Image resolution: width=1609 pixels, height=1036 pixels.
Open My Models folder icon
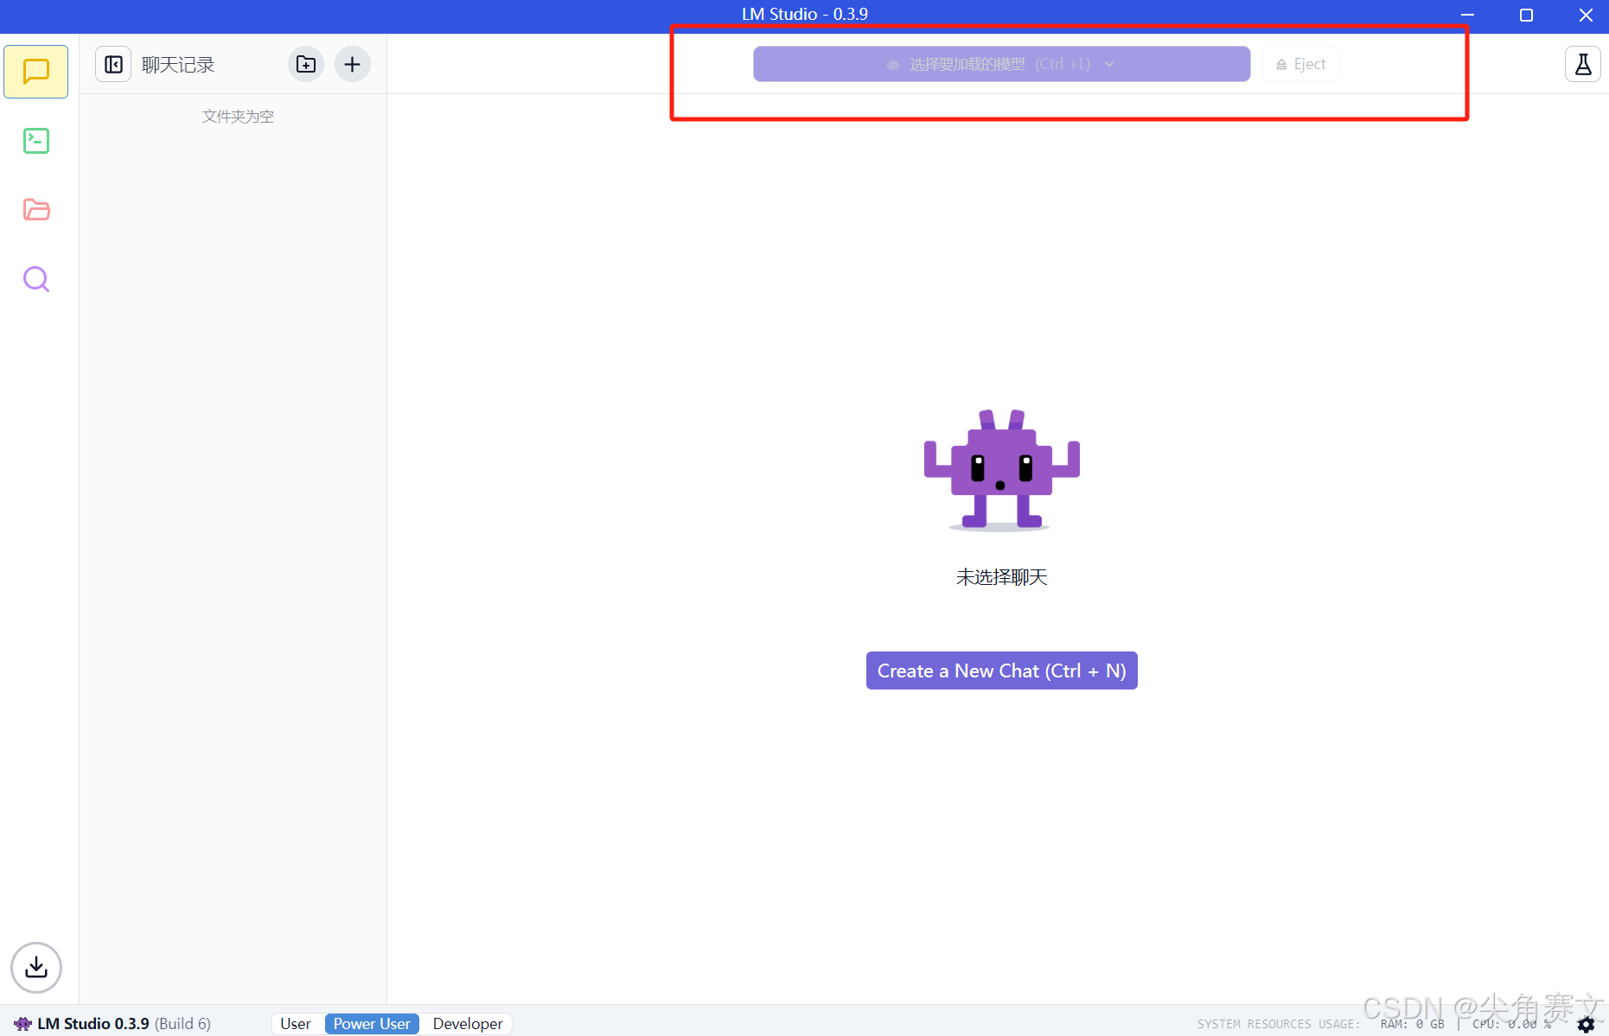[x=36, y=210]
